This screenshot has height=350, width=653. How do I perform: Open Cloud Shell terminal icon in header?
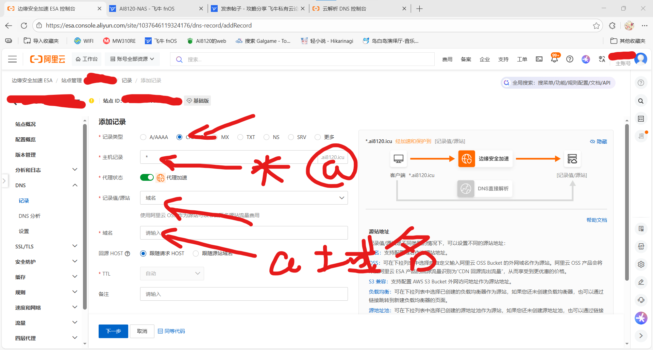(539, 59)
